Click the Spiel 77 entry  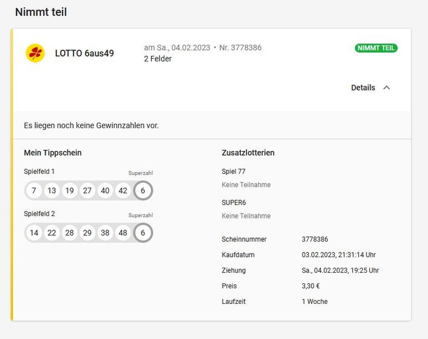click(234, 172)
